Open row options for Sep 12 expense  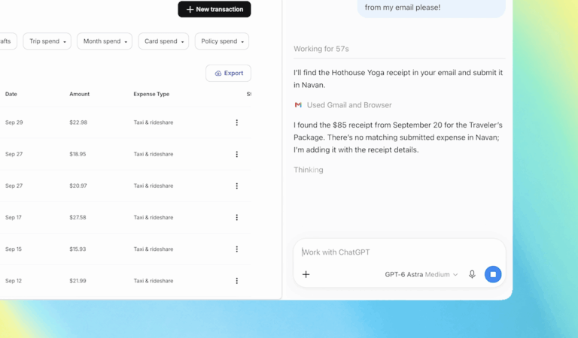click(236, 281)
